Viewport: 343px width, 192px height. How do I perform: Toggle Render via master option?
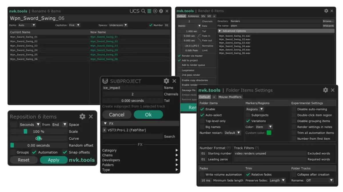tap(180, 56)
